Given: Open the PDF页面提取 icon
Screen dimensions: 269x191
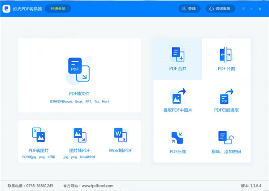Looking at the screenshot, I should click(x=226, y=96).
